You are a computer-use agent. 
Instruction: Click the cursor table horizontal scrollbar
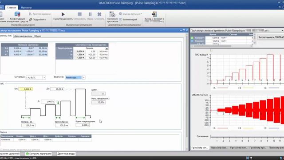click(221, 46)
